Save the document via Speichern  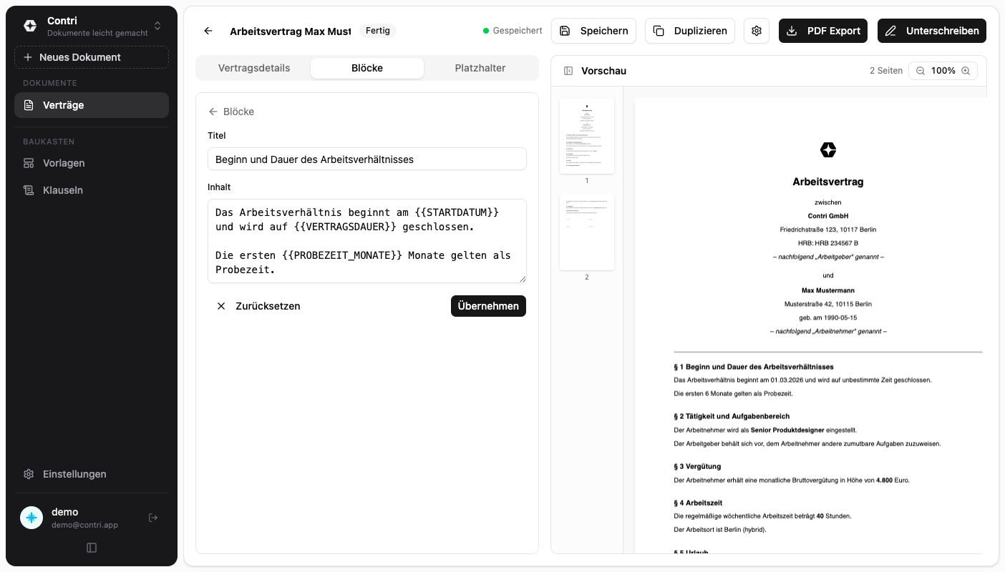(x=596, y=31)
